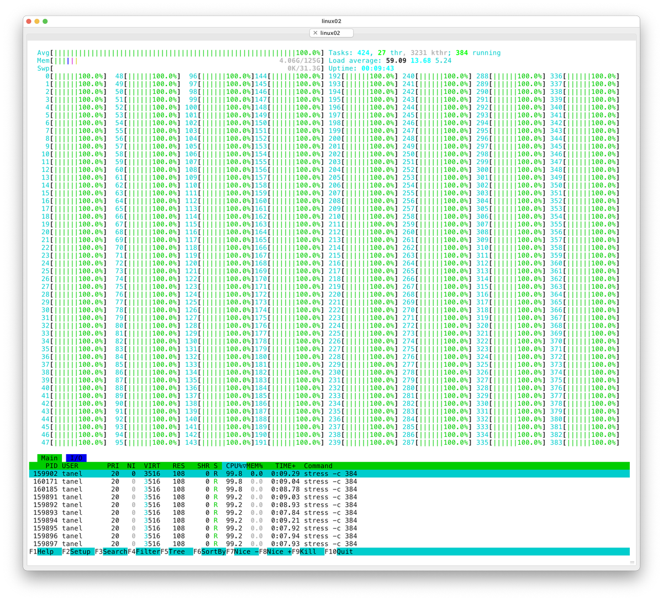
Task: Sort by MEM% column header
Action: (255, 466)
